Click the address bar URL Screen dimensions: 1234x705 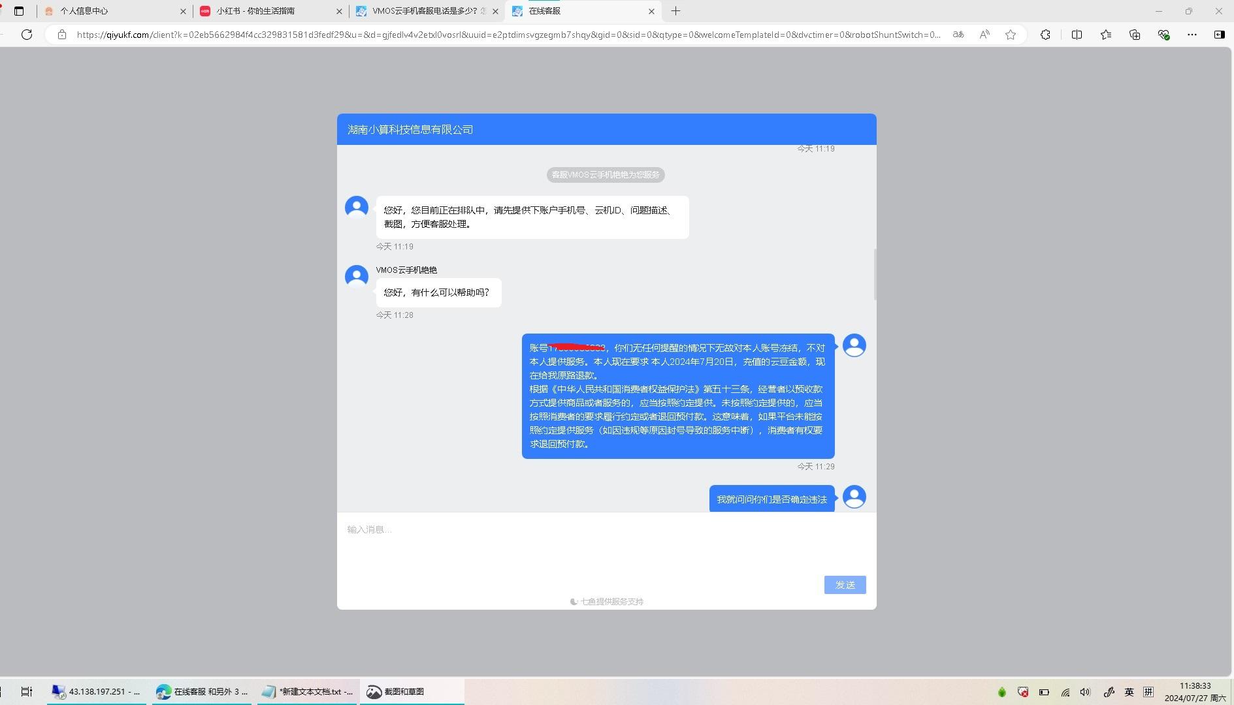pyautogui.click(x=508, y=35)
